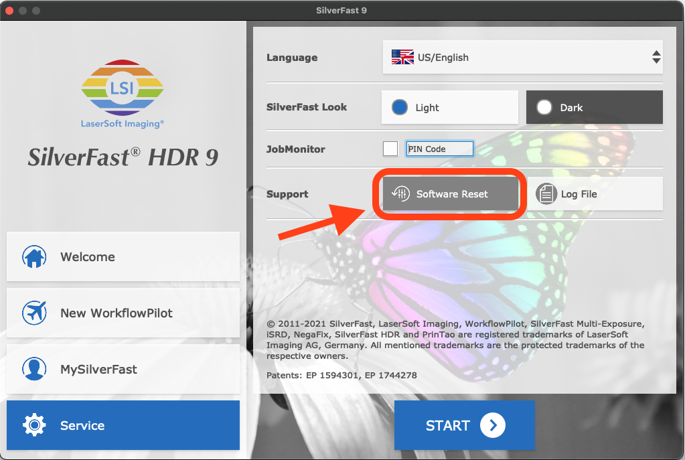Screen dimensions: 685x460
Task: Open the Welcome tab
Action: tap(123, 257)
